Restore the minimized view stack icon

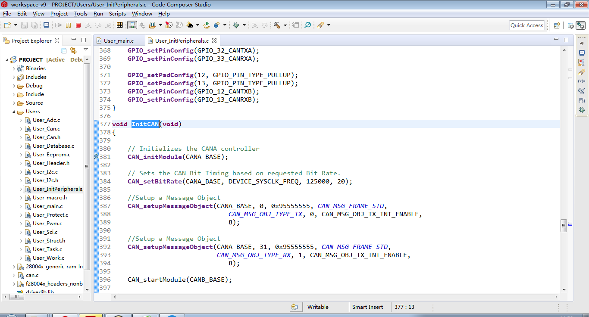(x=582, y=43)
